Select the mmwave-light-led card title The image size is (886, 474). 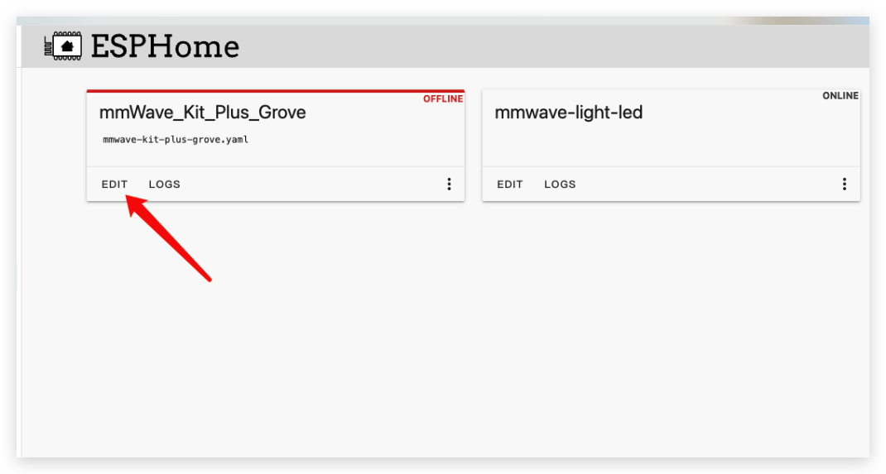coord(568,113)
